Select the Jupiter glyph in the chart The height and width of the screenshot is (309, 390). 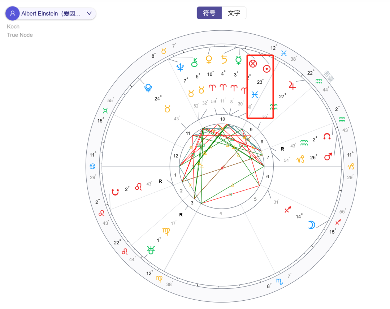tap(292, 85)
